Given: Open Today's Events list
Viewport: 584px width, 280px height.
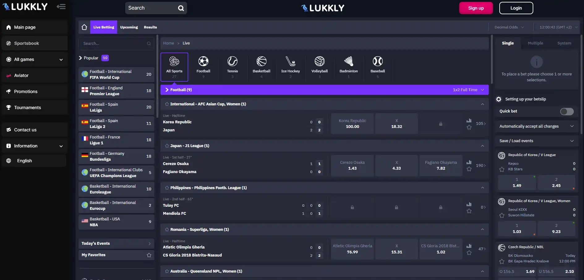Looking at the screenshot, I should click(x=116, y=244).
